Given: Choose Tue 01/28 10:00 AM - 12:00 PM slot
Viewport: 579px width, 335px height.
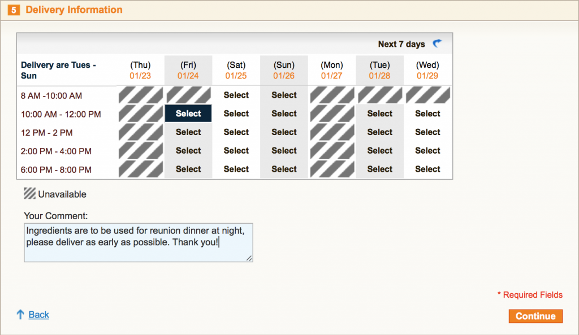Looking at the screenshot, I should click(x=379, y=113).
